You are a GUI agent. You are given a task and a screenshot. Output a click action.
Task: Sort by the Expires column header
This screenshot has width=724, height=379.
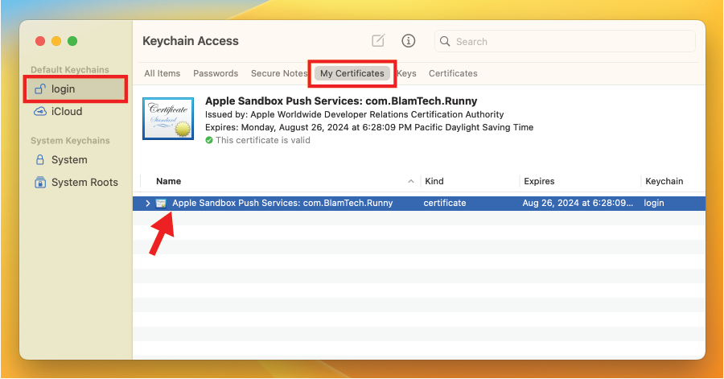pos(539,181)
